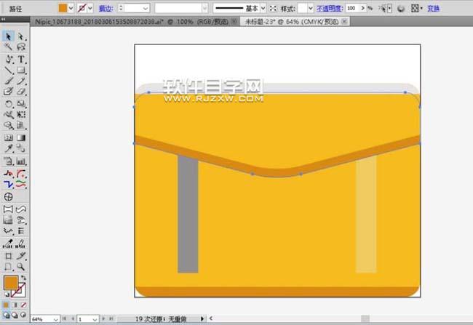473x325 pixels.
Task: Select the Paintbrush tool
Action: [8, 81]
